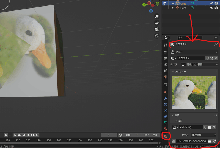Open auto keying options dropdown
The image size is (220, 149).
click(10, 135)
